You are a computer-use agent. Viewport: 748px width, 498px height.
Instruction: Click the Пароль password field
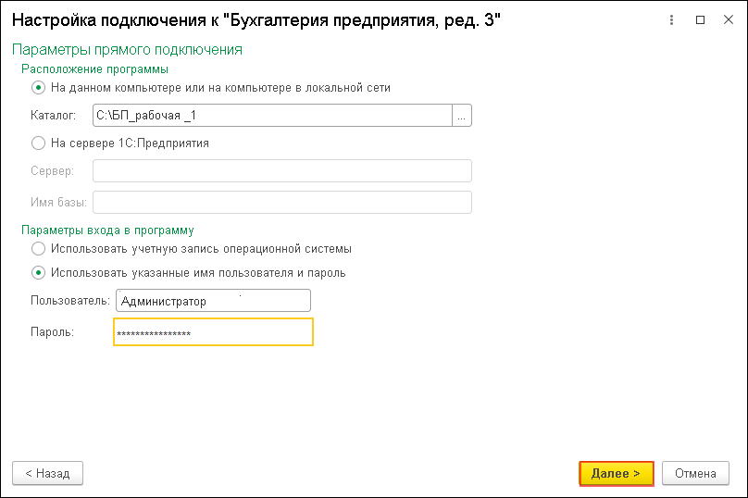coord(213,332)
